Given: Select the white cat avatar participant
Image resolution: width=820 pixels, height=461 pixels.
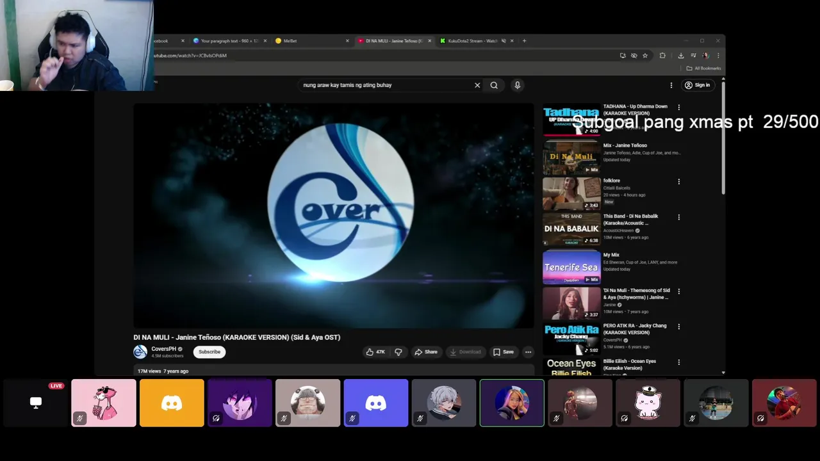Looking at the screenshot, I should [x=648, y=403].
